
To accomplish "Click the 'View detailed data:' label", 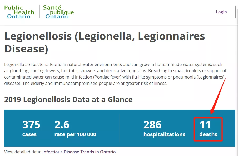I will 23,152.
